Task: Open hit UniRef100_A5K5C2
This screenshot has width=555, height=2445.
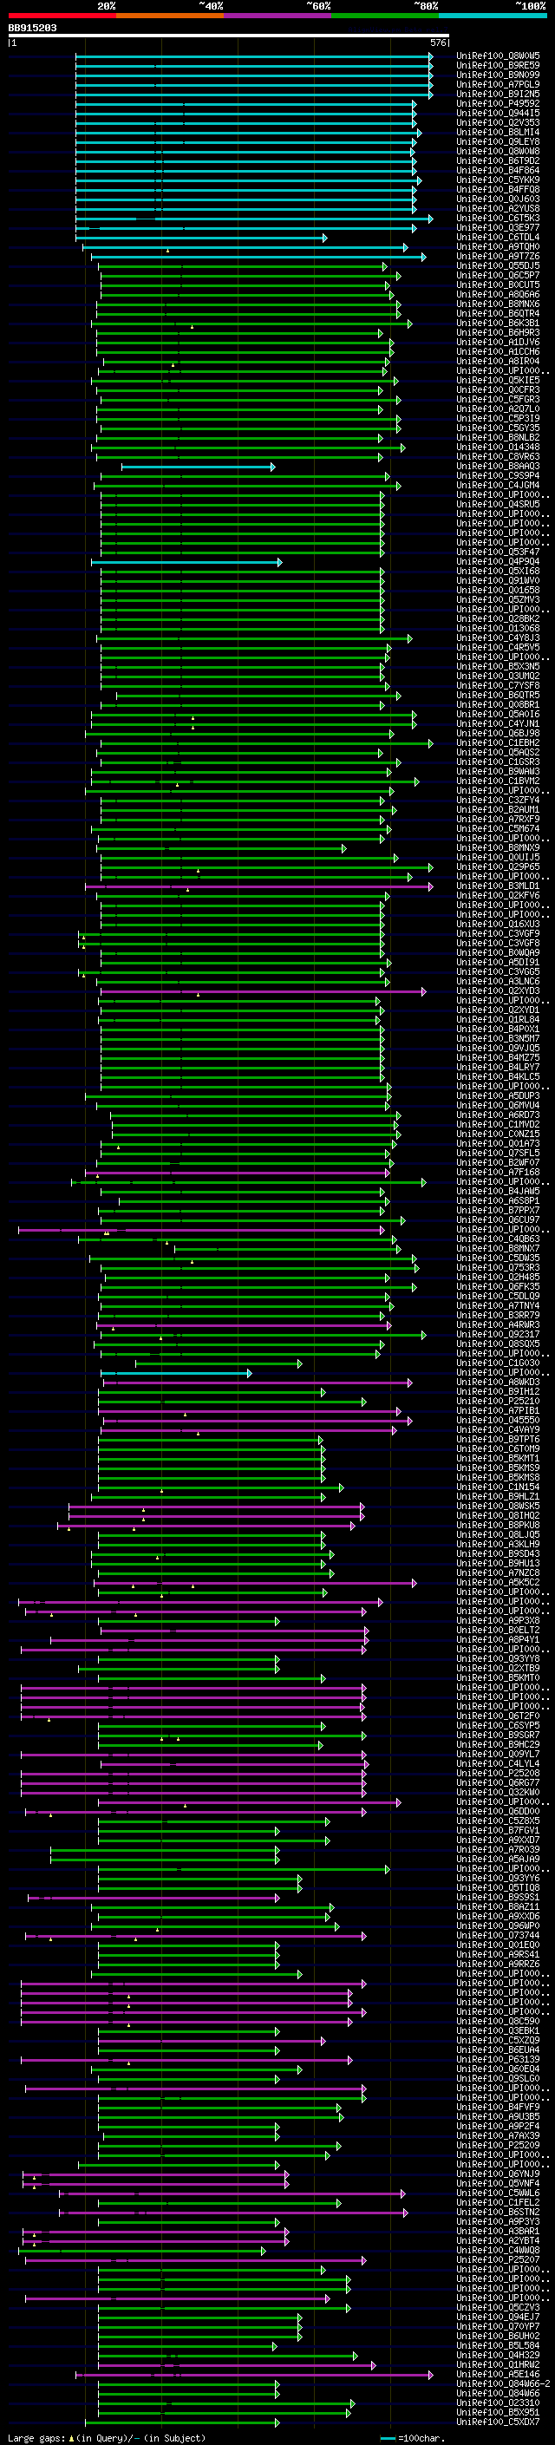Action: 498,1582
